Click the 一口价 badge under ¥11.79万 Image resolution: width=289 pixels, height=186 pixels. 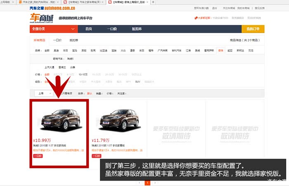96,156
